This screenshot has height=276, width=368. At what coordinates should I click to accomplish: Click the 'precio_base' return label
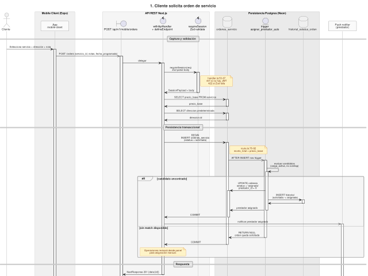coord(195,103)
